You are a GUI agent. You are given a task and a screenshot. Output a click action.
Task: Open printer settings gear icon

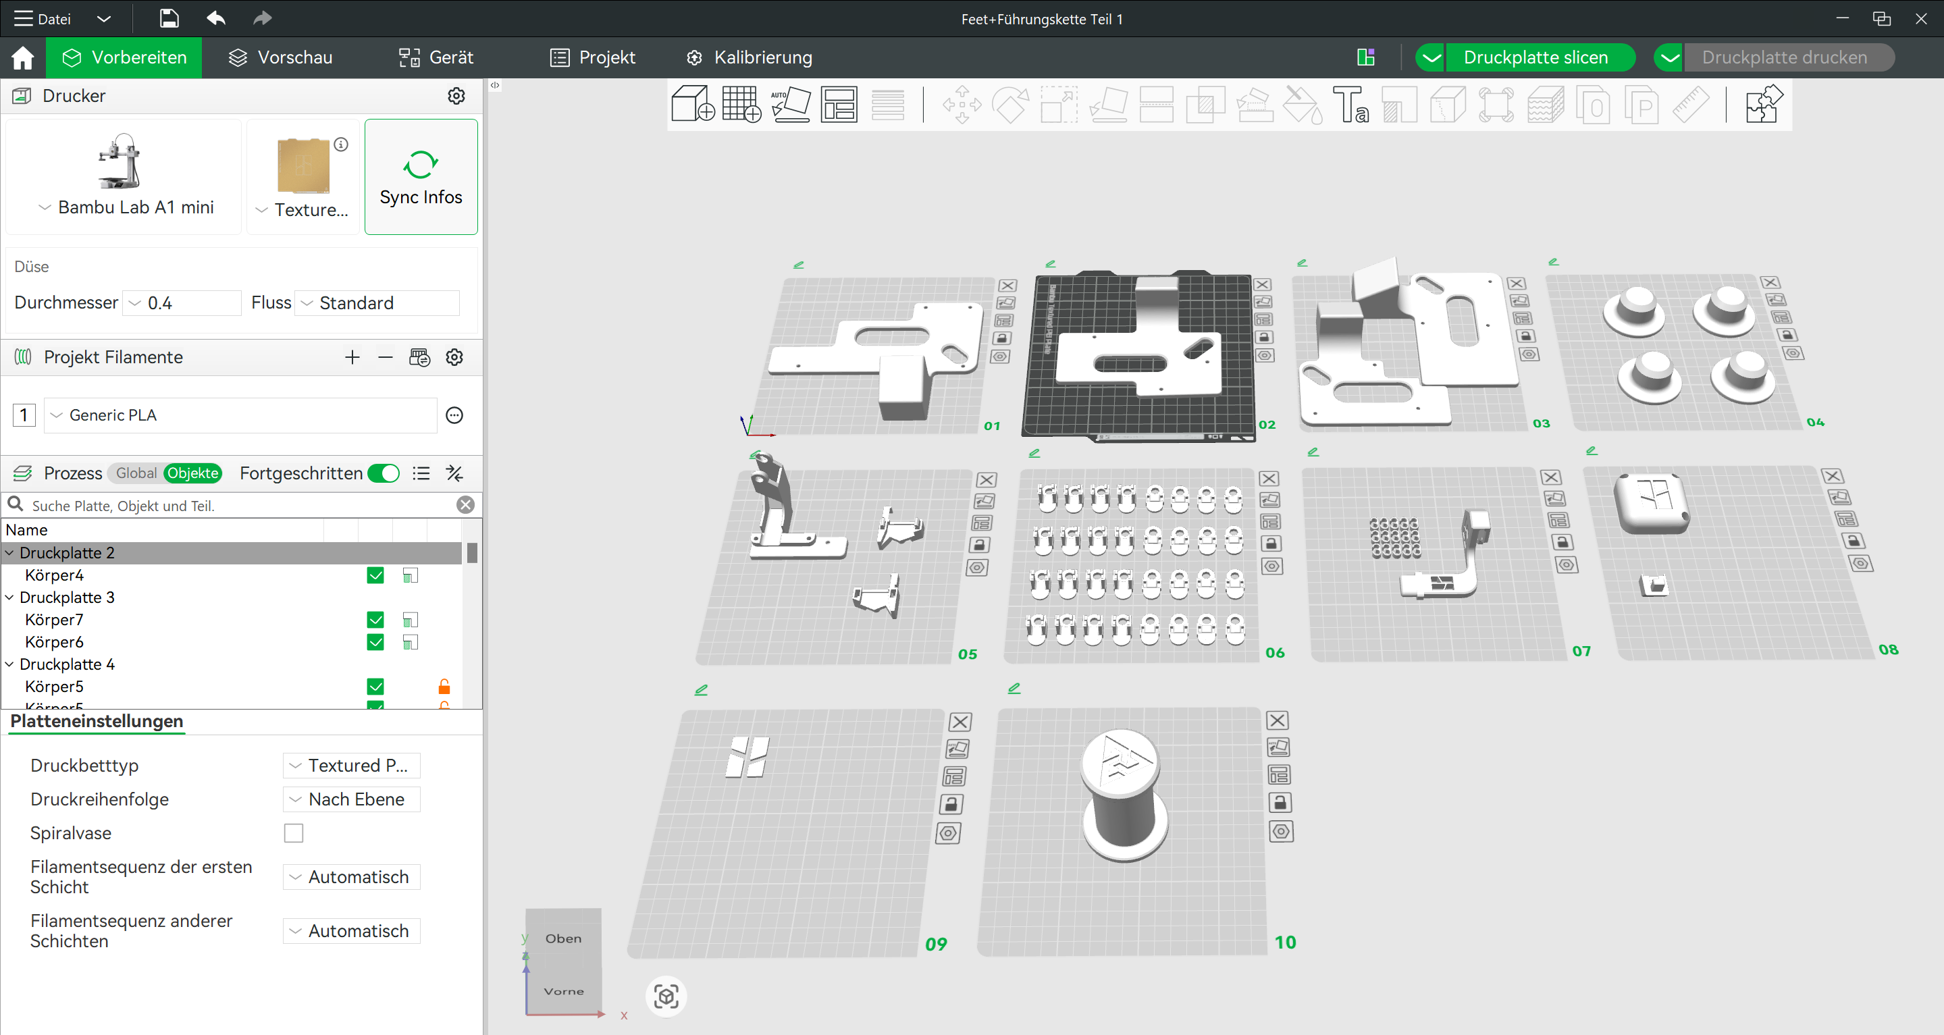(x=456, y=96)
